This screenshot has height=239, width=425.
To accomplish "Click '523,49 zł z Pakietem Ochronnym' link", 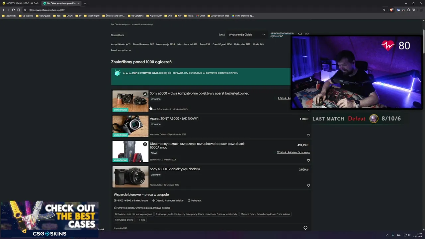I will [293, 152].
